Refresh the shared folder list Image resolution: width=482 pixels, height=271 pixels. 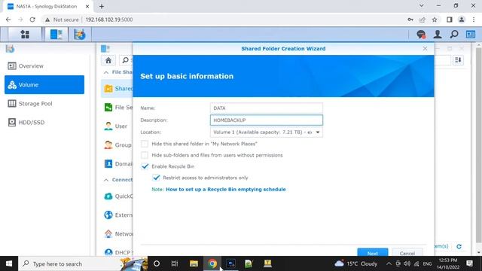click(459, 246)
